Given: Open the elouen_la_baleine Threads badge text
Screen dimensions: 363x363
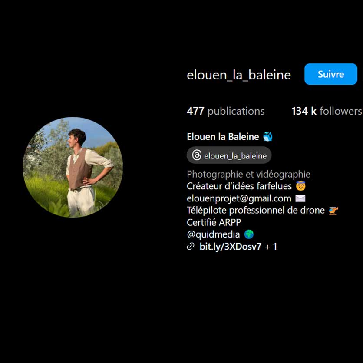Looking at the screenshot, I should click(235, 156).
